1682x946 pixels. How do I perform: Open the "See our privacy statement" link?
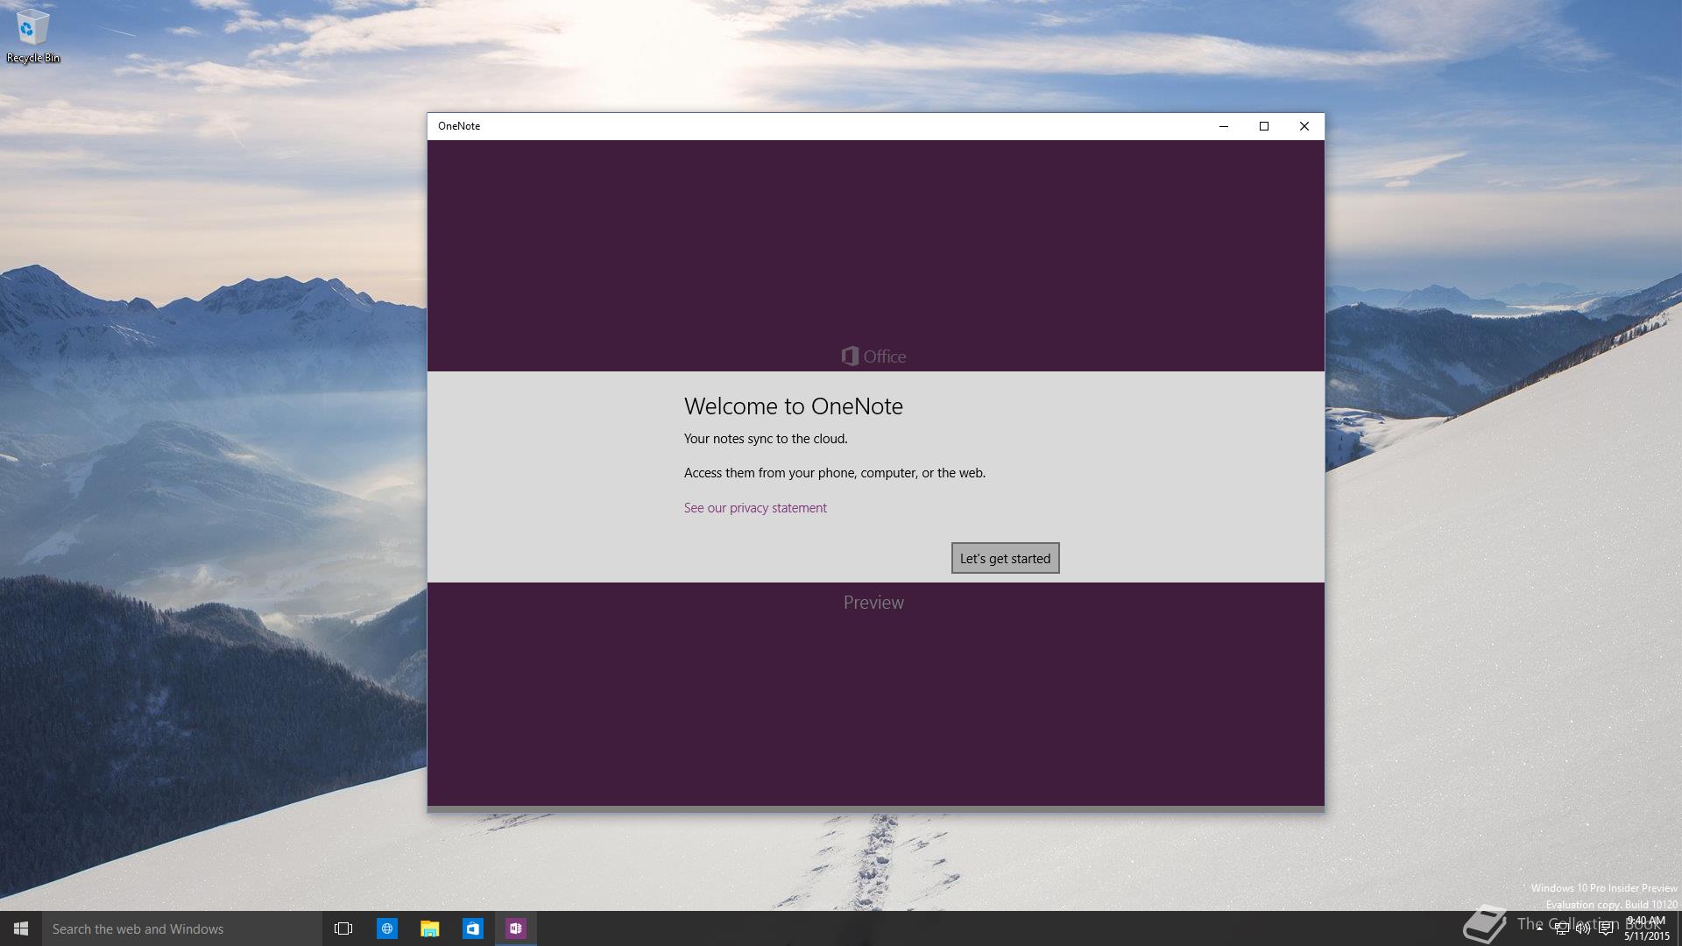[755, 508]
